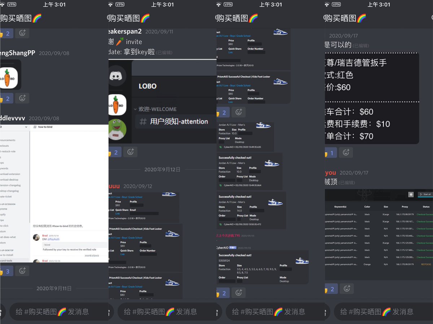Open the red 'you' username profile
Screen dimensions: 433x324
[x=330, y=173]
